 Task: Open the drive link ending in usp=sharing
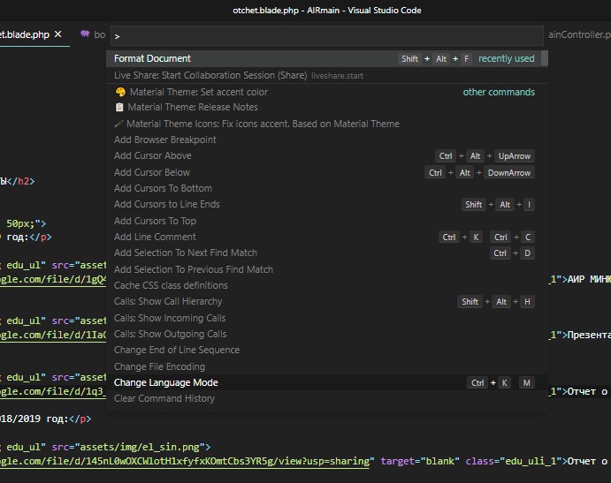click(184, 462)
